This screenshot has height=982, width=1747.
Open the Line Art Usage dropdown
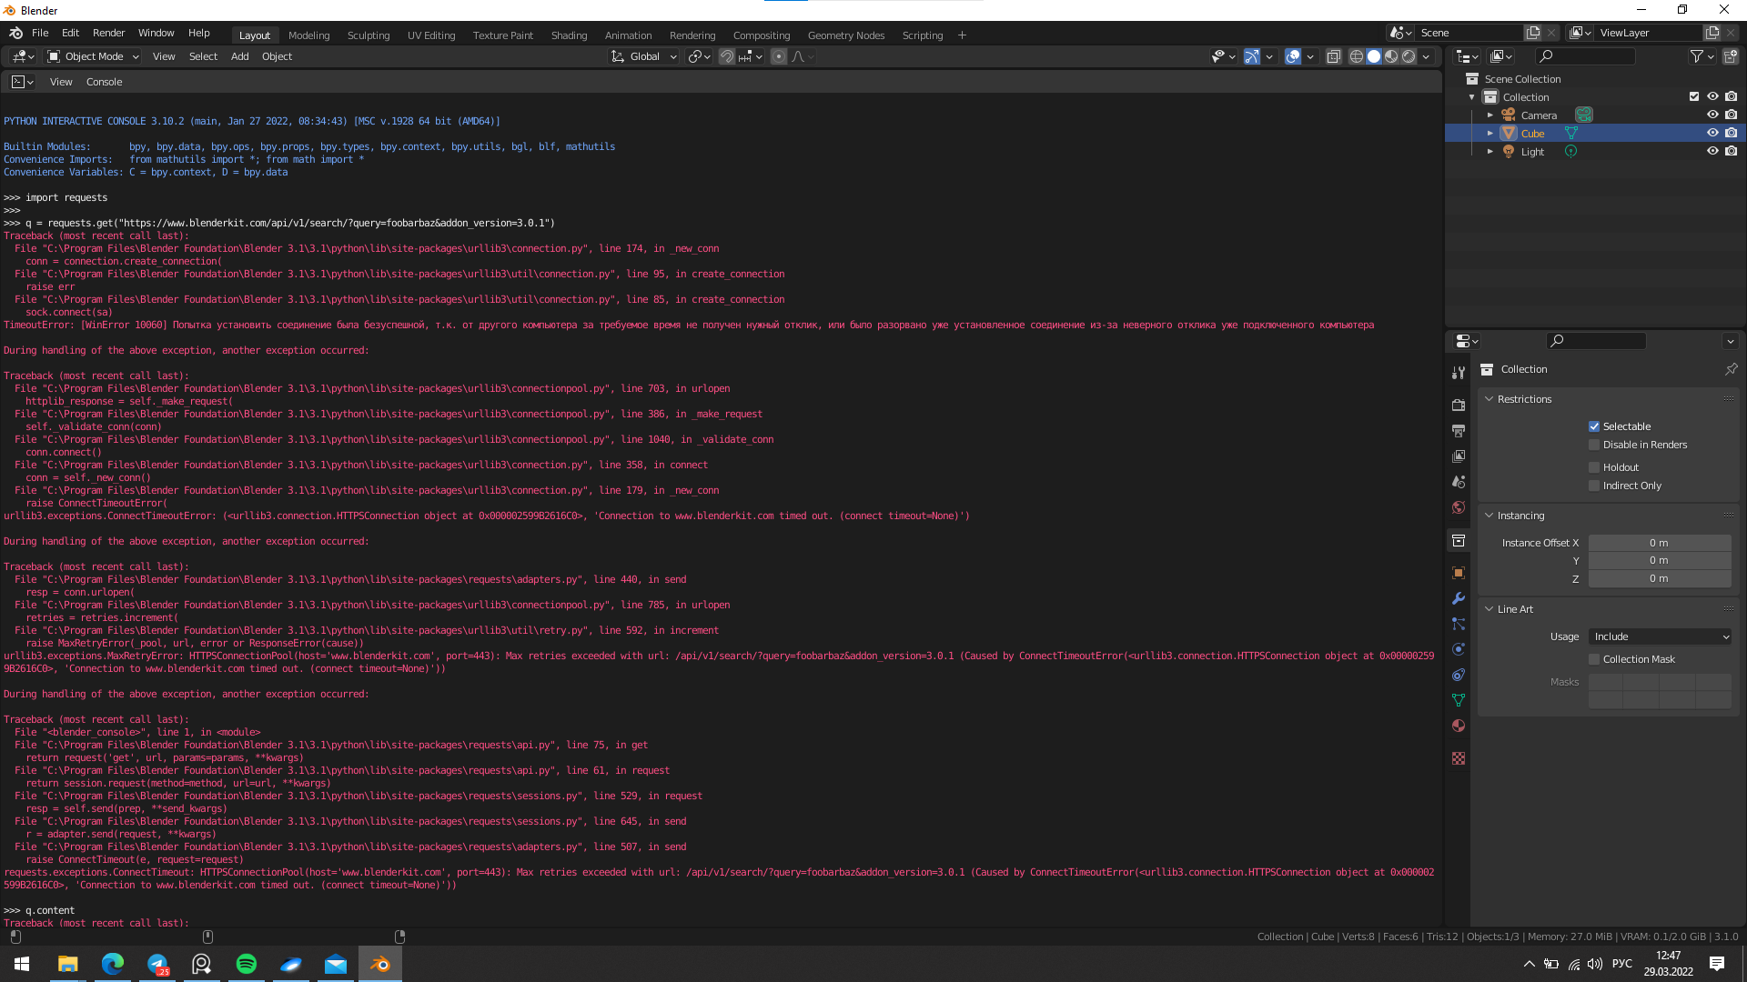tap(1659, 636)
